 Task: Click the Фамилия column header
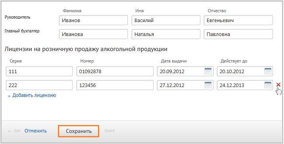pyautogui.click(x=72, y=11)
